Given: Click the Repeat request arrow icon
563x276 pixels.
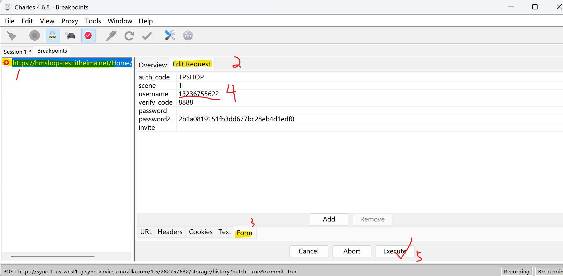Looking at the screenshot, I should point(129,36).
